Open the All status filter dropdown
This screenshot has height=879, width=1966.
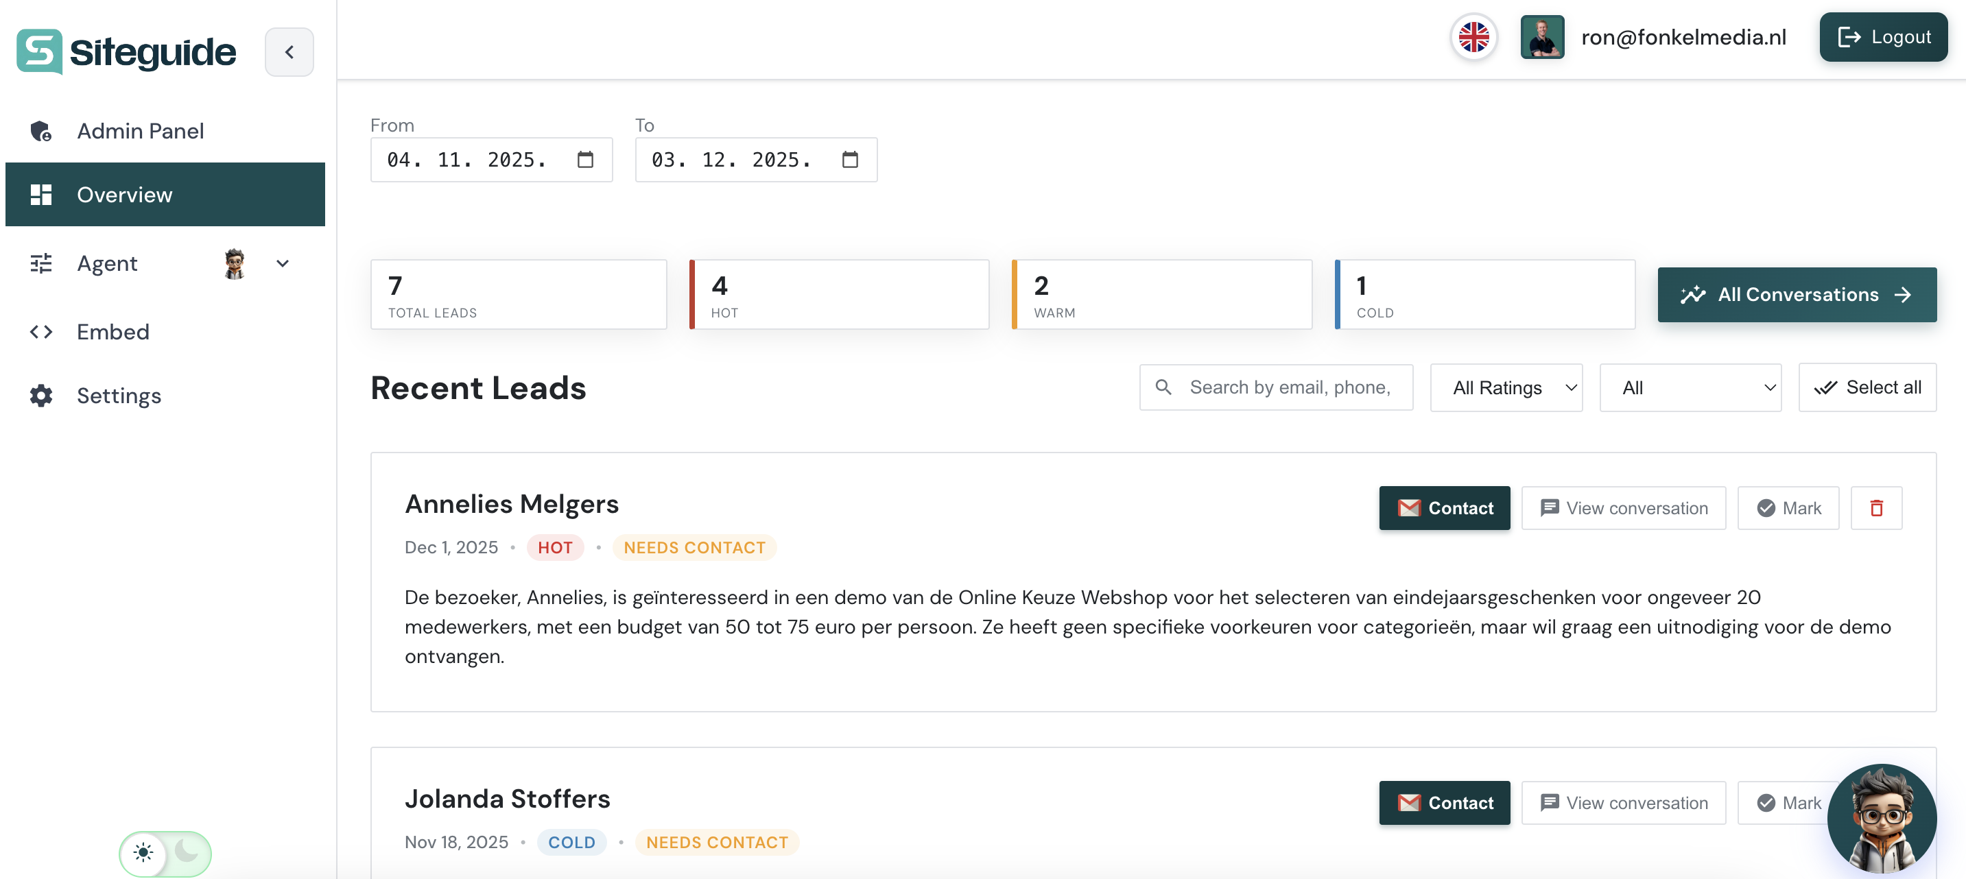(x=1690, y=387)
